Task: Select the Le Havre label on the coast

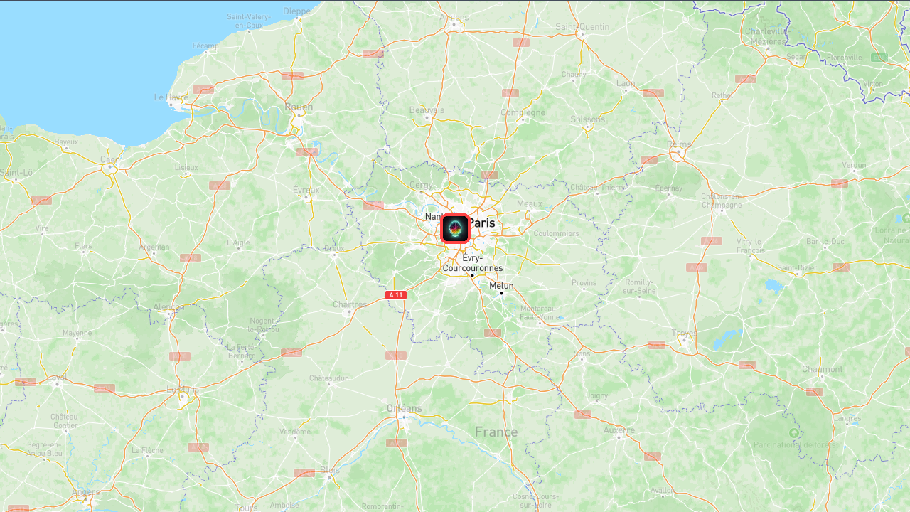Action: click(171, 97)
